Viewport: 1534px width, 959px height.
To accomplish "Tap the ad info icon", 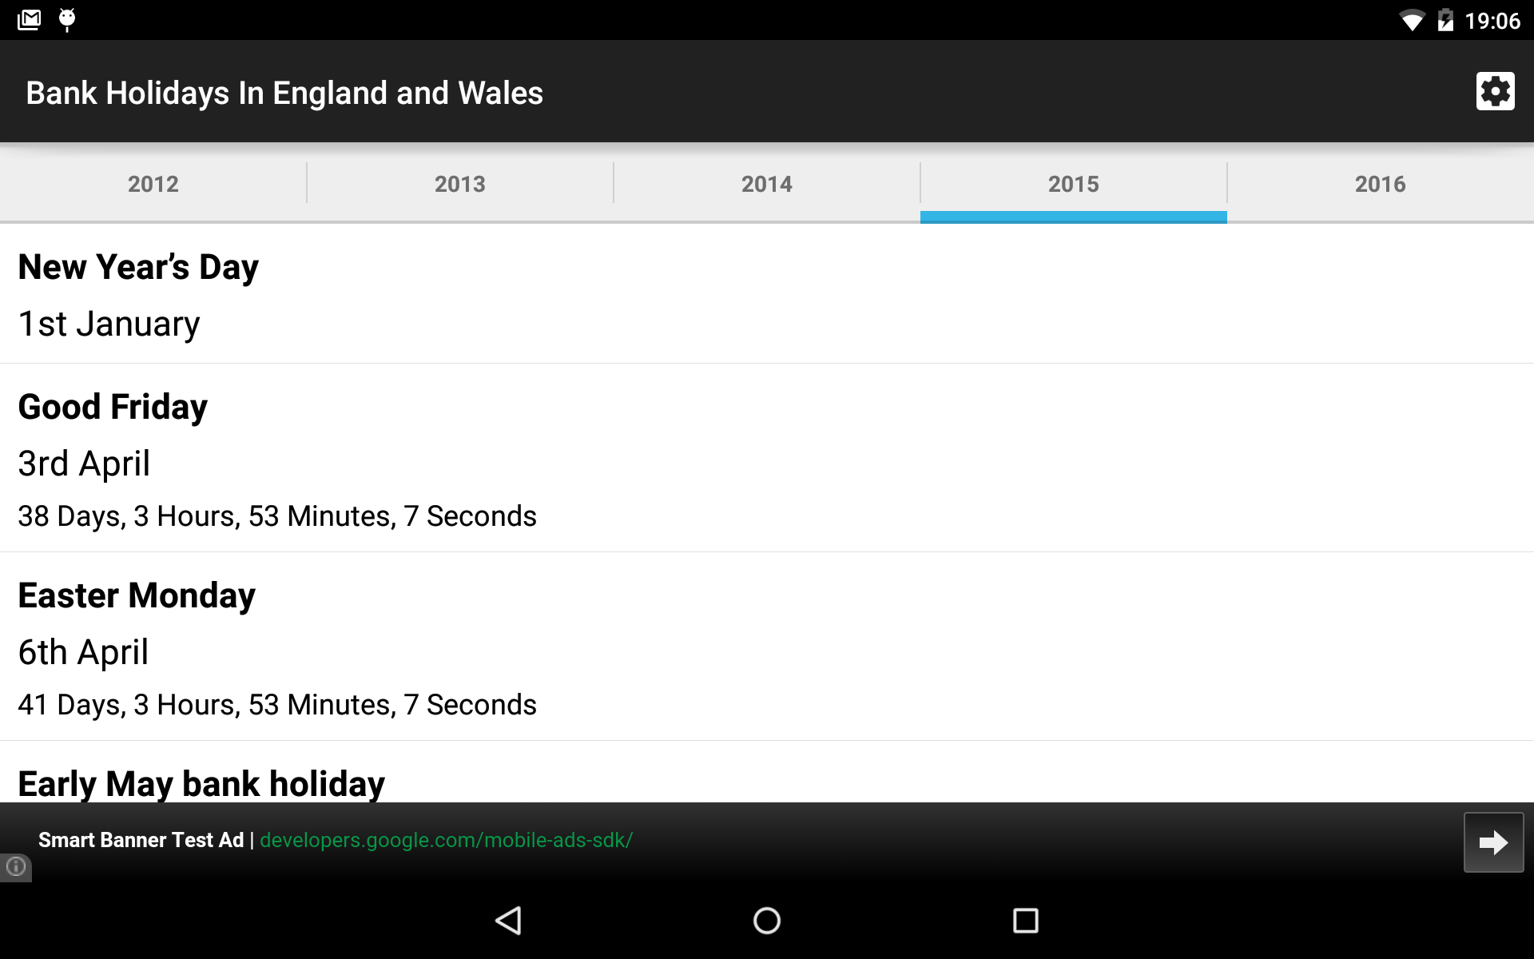I will pos(15,866).
